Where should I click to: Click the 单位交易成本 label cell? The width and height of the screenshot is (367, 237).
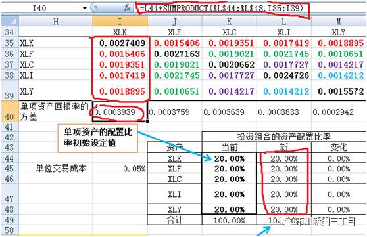[x=56, y=169]
